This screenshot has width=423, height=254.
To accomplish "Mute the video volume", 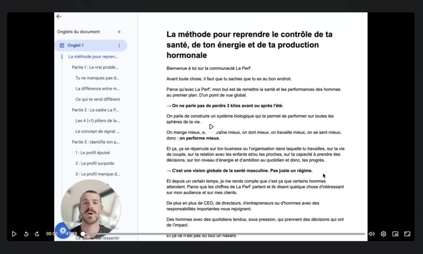I will click(372, 234).
